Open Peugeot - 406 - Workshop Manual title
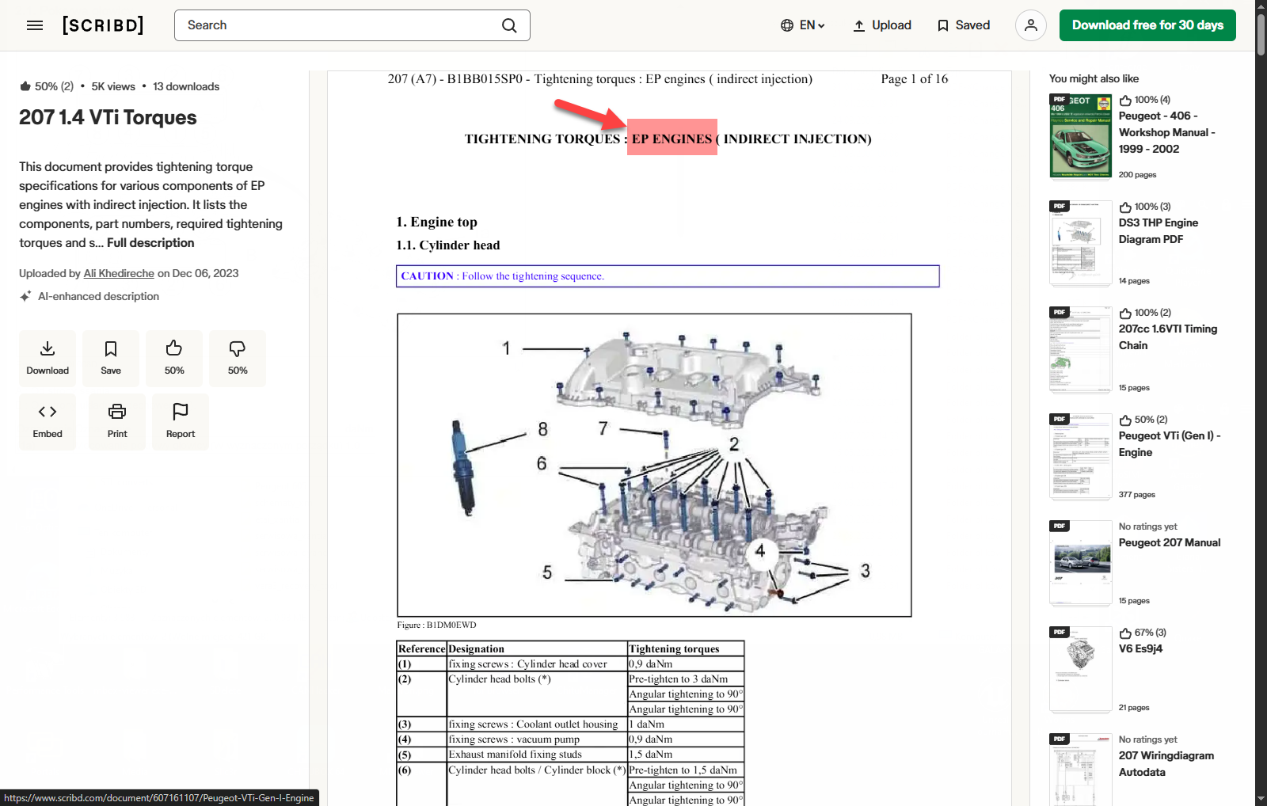The height and width of the screenshot is (806, 1267). [x=1166, y=132]
